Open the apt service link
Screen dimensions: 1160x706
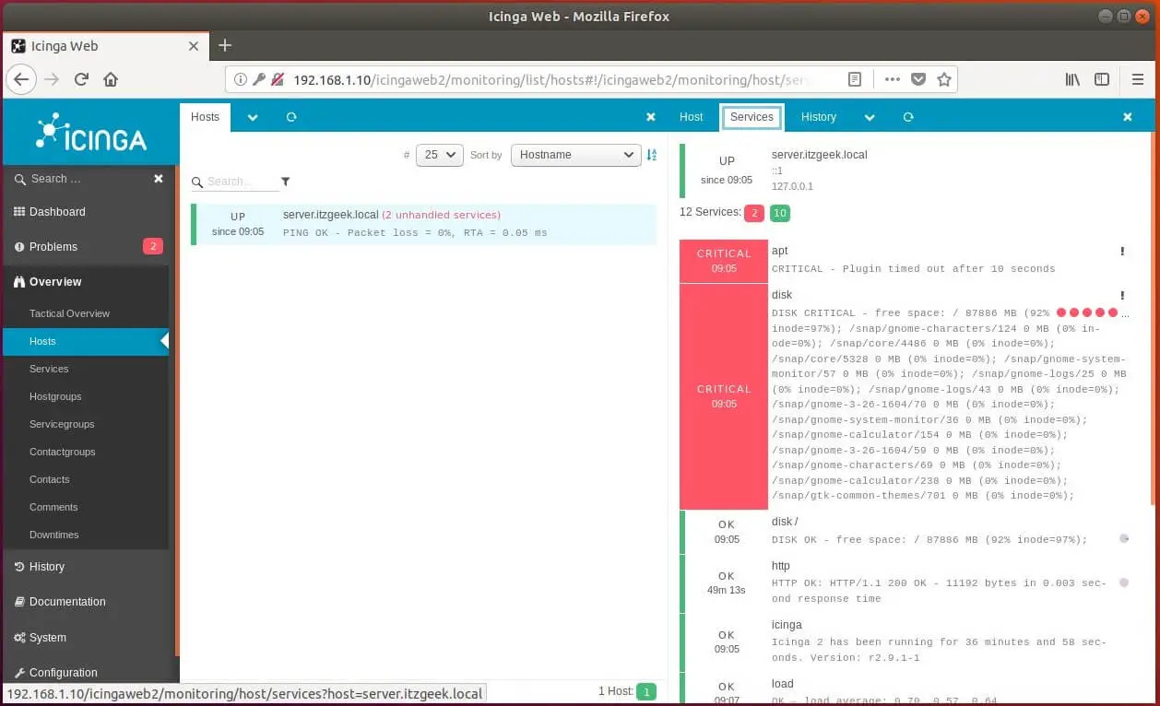tap(780, 251)
